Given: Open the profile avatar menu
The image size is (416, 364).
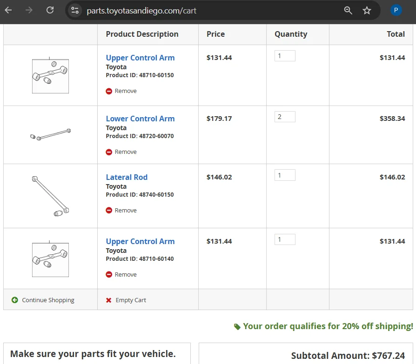Looking at the screenshot, I should (396, 10).
